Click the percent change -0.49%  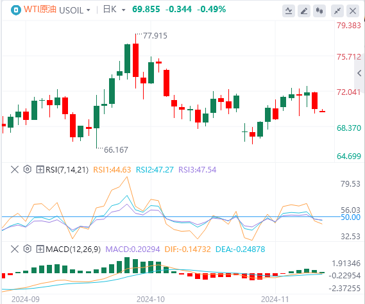pos(211,10)
